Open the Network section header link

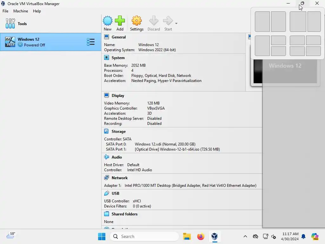coord(120,178)
